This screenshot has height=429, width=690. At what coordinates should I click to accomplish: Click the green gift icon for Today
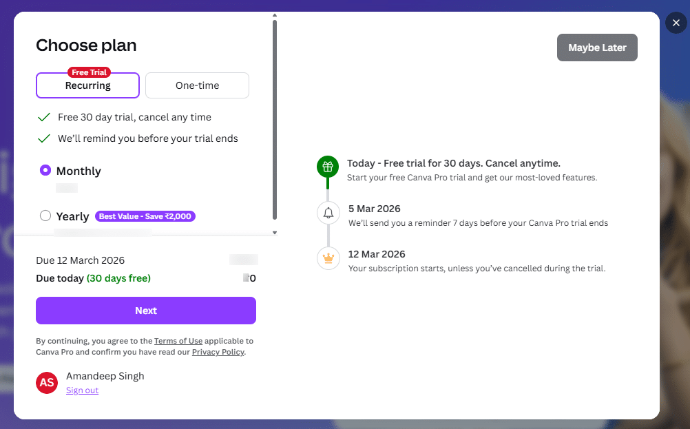tap(328, 167)
